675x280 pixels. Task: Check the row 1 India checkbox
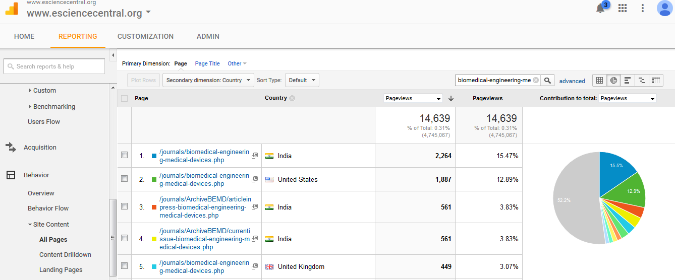point(125,155)
